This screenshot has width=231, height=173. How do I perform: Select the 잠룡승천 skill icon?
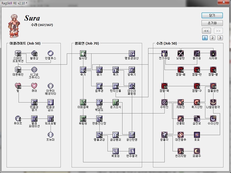[213, 86]
